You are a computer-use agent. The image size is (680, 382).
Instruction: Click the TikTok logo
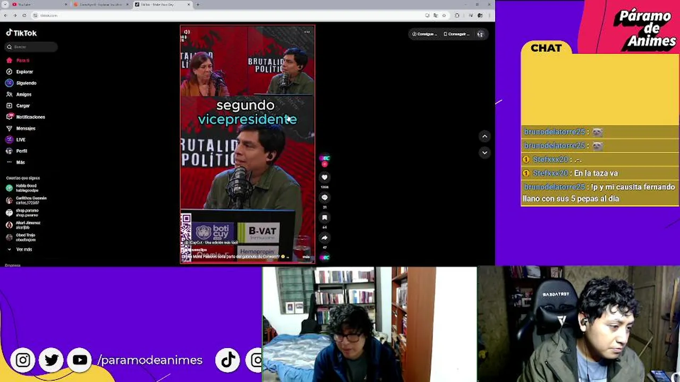(x=21, y=33)
